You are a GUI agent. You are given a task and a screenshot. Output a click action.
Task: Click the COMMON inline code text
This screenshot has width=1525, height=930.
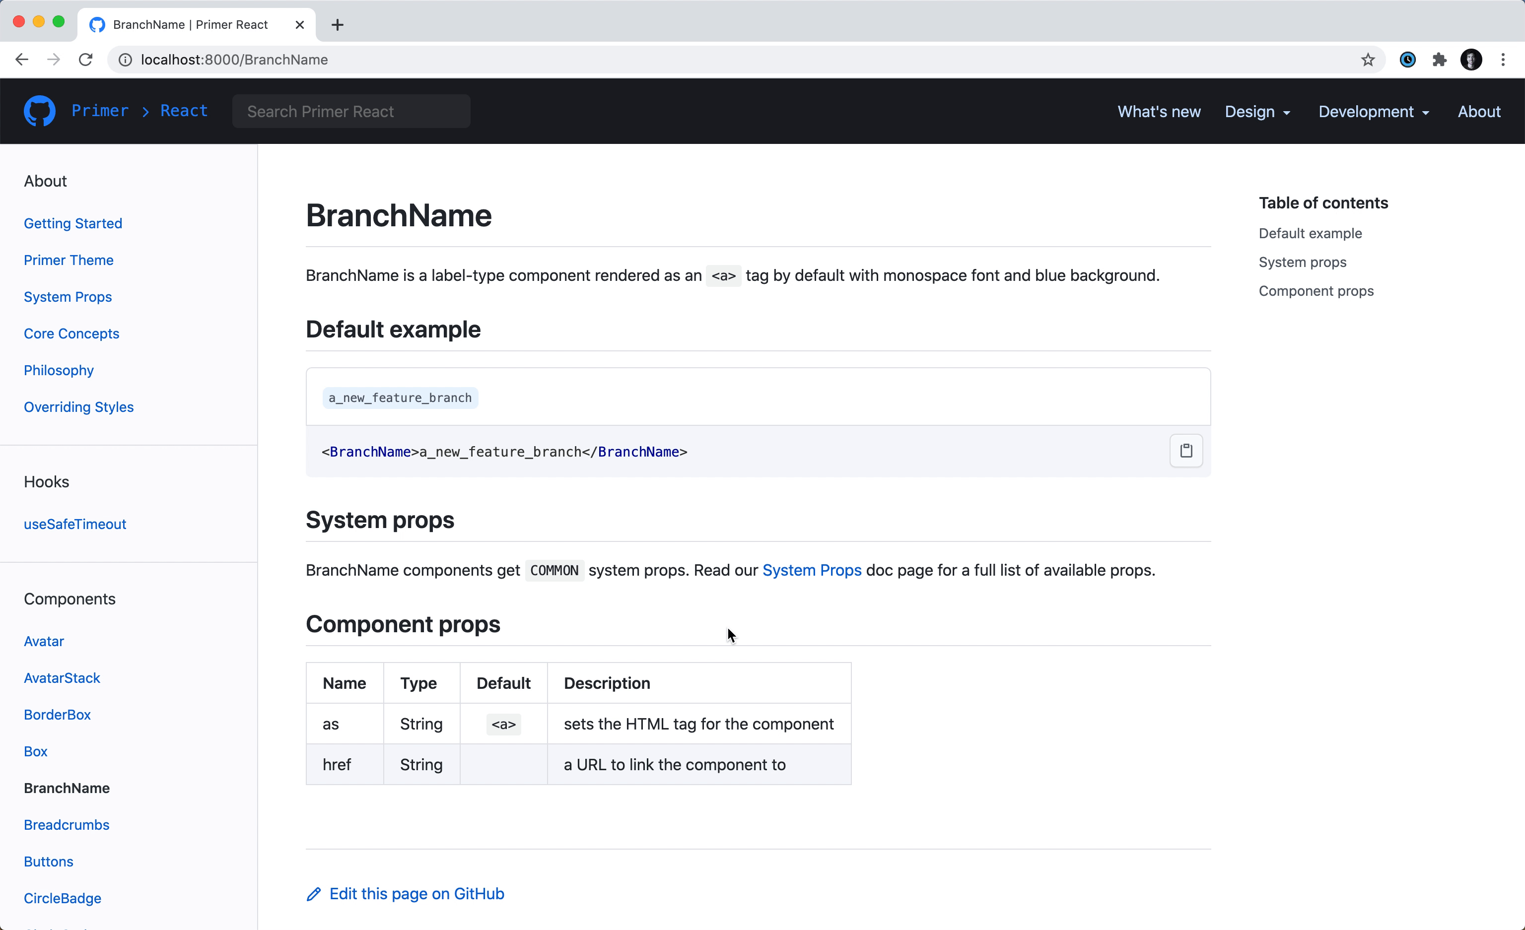point(554,571)
